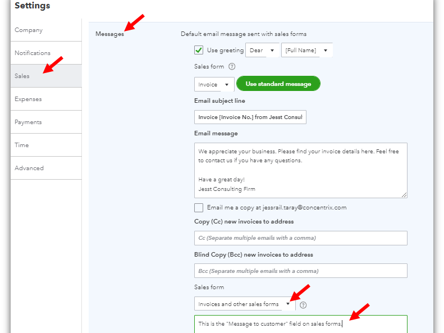
Task: Open the Dear greeting dropdown
Action: click(262, 50)
